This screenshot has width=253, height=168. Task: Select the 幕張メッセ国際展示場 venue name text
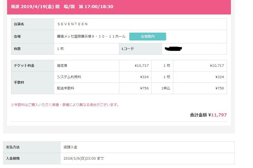click(91, 37)
